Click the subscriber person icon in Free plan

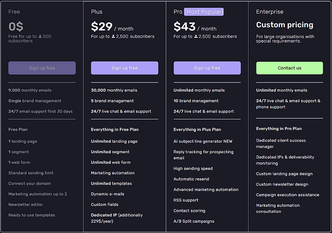coord(40,36)
